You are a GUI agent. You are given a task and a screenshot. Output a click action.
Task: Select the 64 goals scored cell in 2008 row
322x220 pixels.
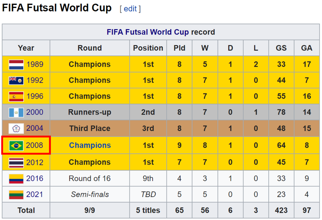[281, 145]
